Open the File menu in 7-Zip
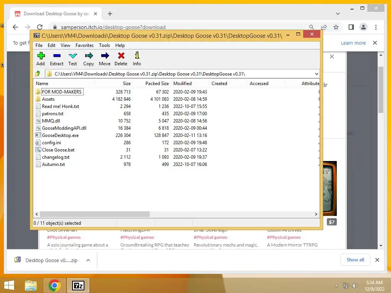This screenshot has height=293, width=391. tap(39, 45)
